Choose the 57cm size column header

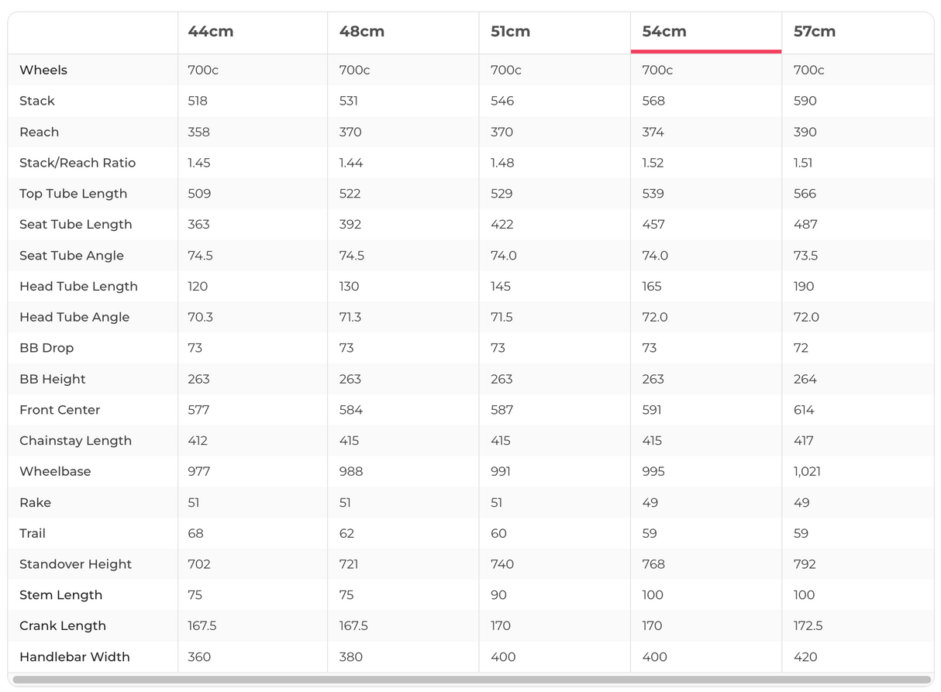click(815, 32)
